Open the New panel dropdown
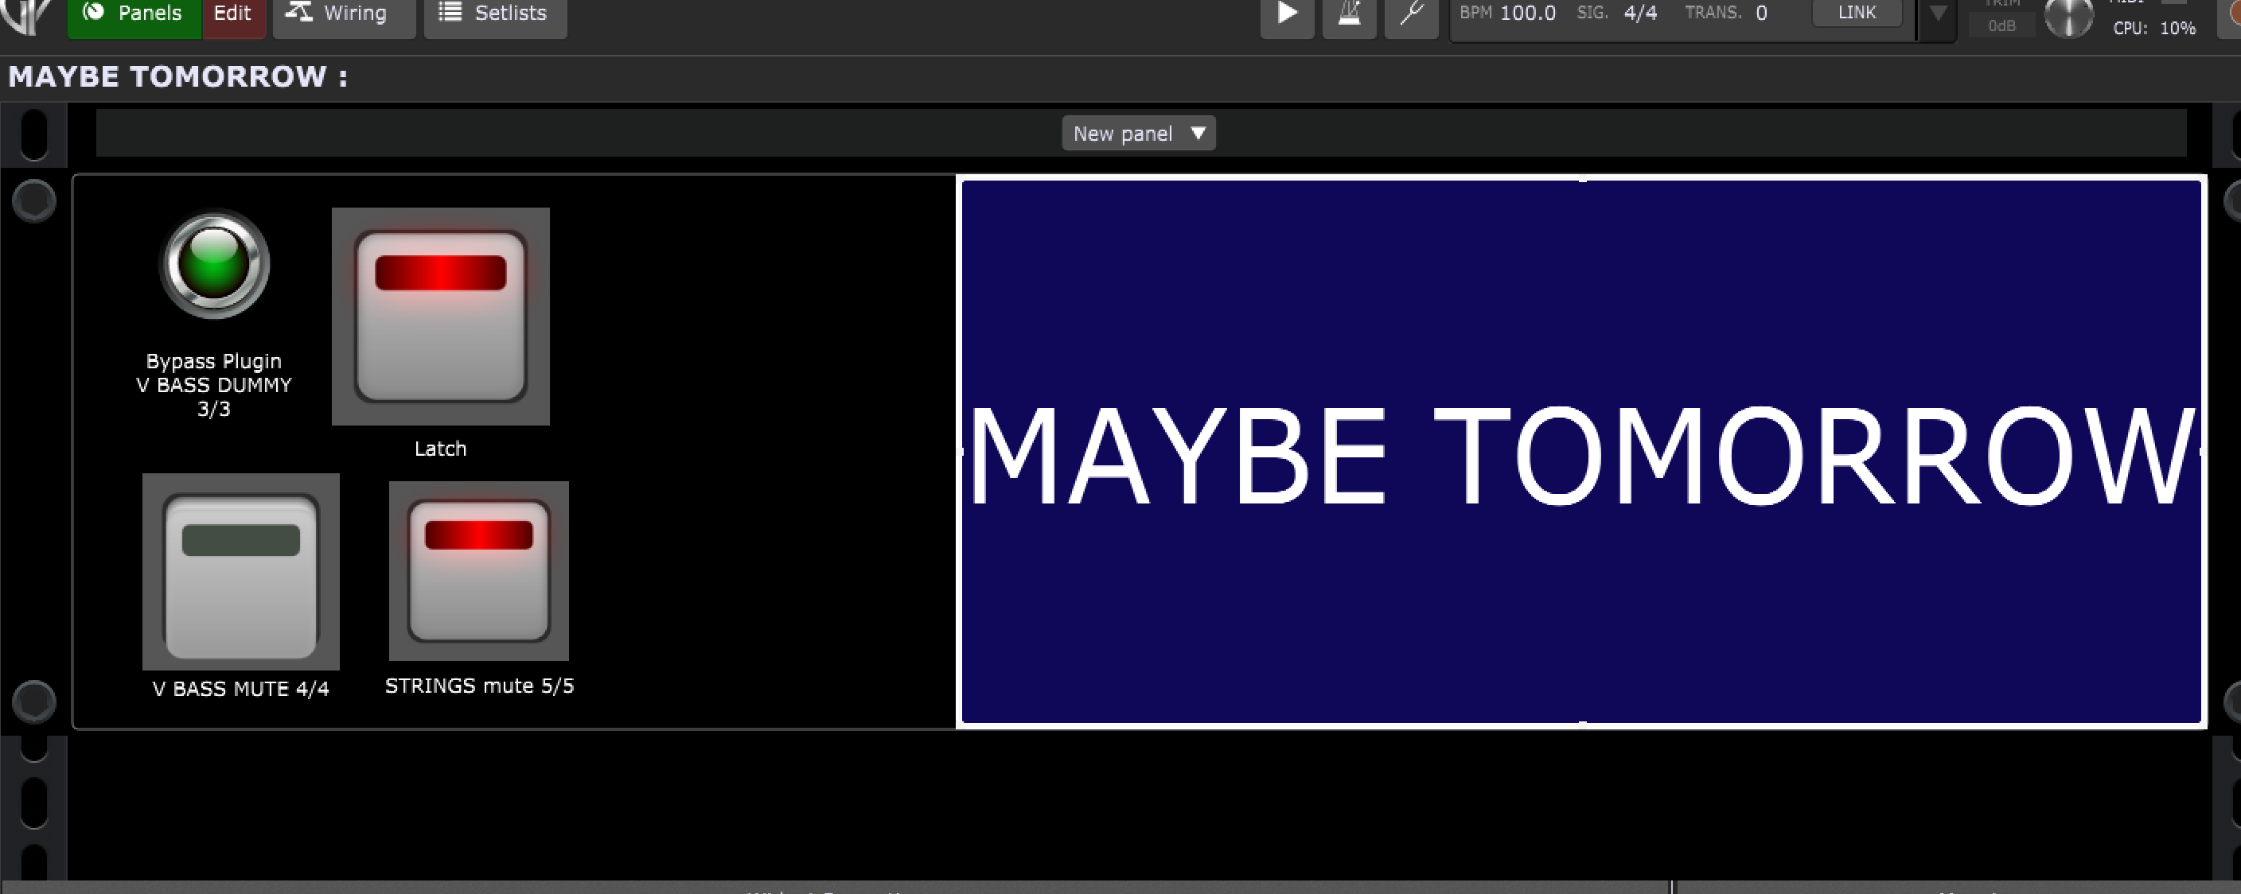This screenshot has height=894, width=2241. tap(1138, 133)
